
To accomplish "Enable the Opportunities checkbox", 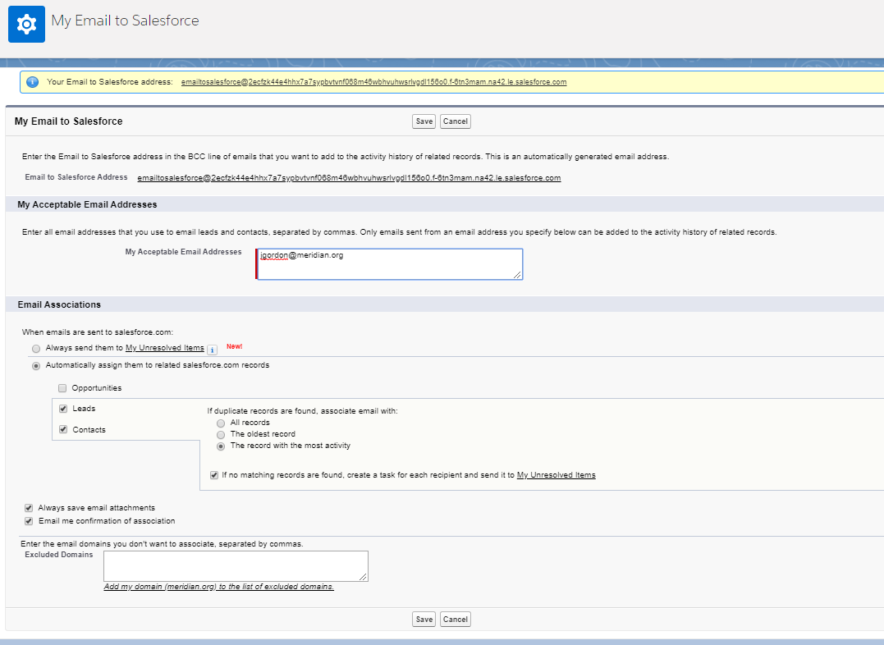I will click(x=62, y=388).
